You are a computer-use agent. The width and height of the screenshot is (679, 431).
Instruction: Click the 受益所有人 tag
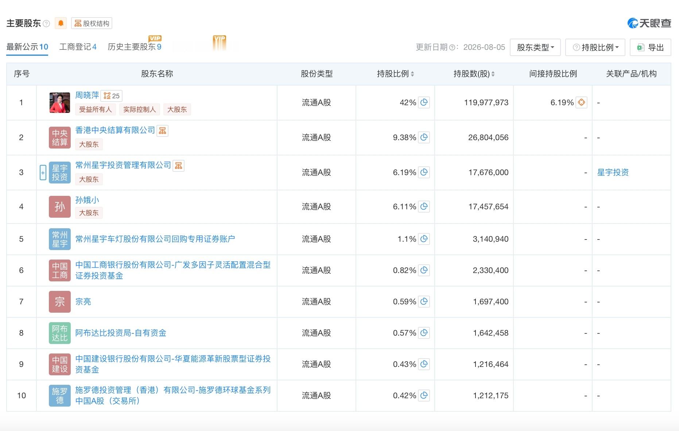pos(96,110)
